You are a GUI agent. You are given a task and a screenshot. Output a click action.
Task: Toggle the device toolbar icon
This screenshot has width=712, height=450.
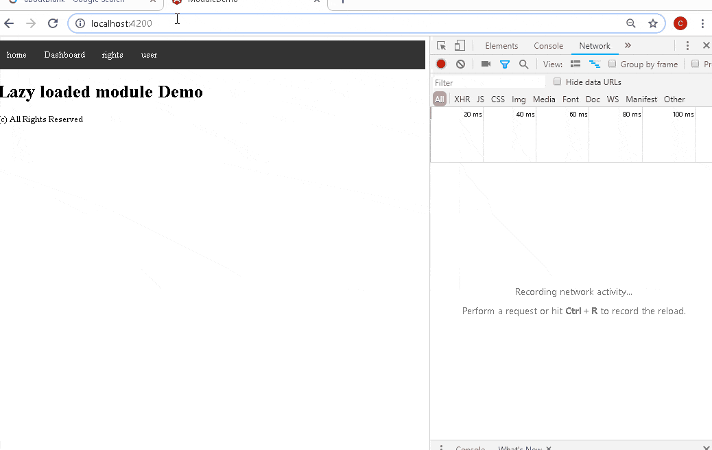(460, 46)
